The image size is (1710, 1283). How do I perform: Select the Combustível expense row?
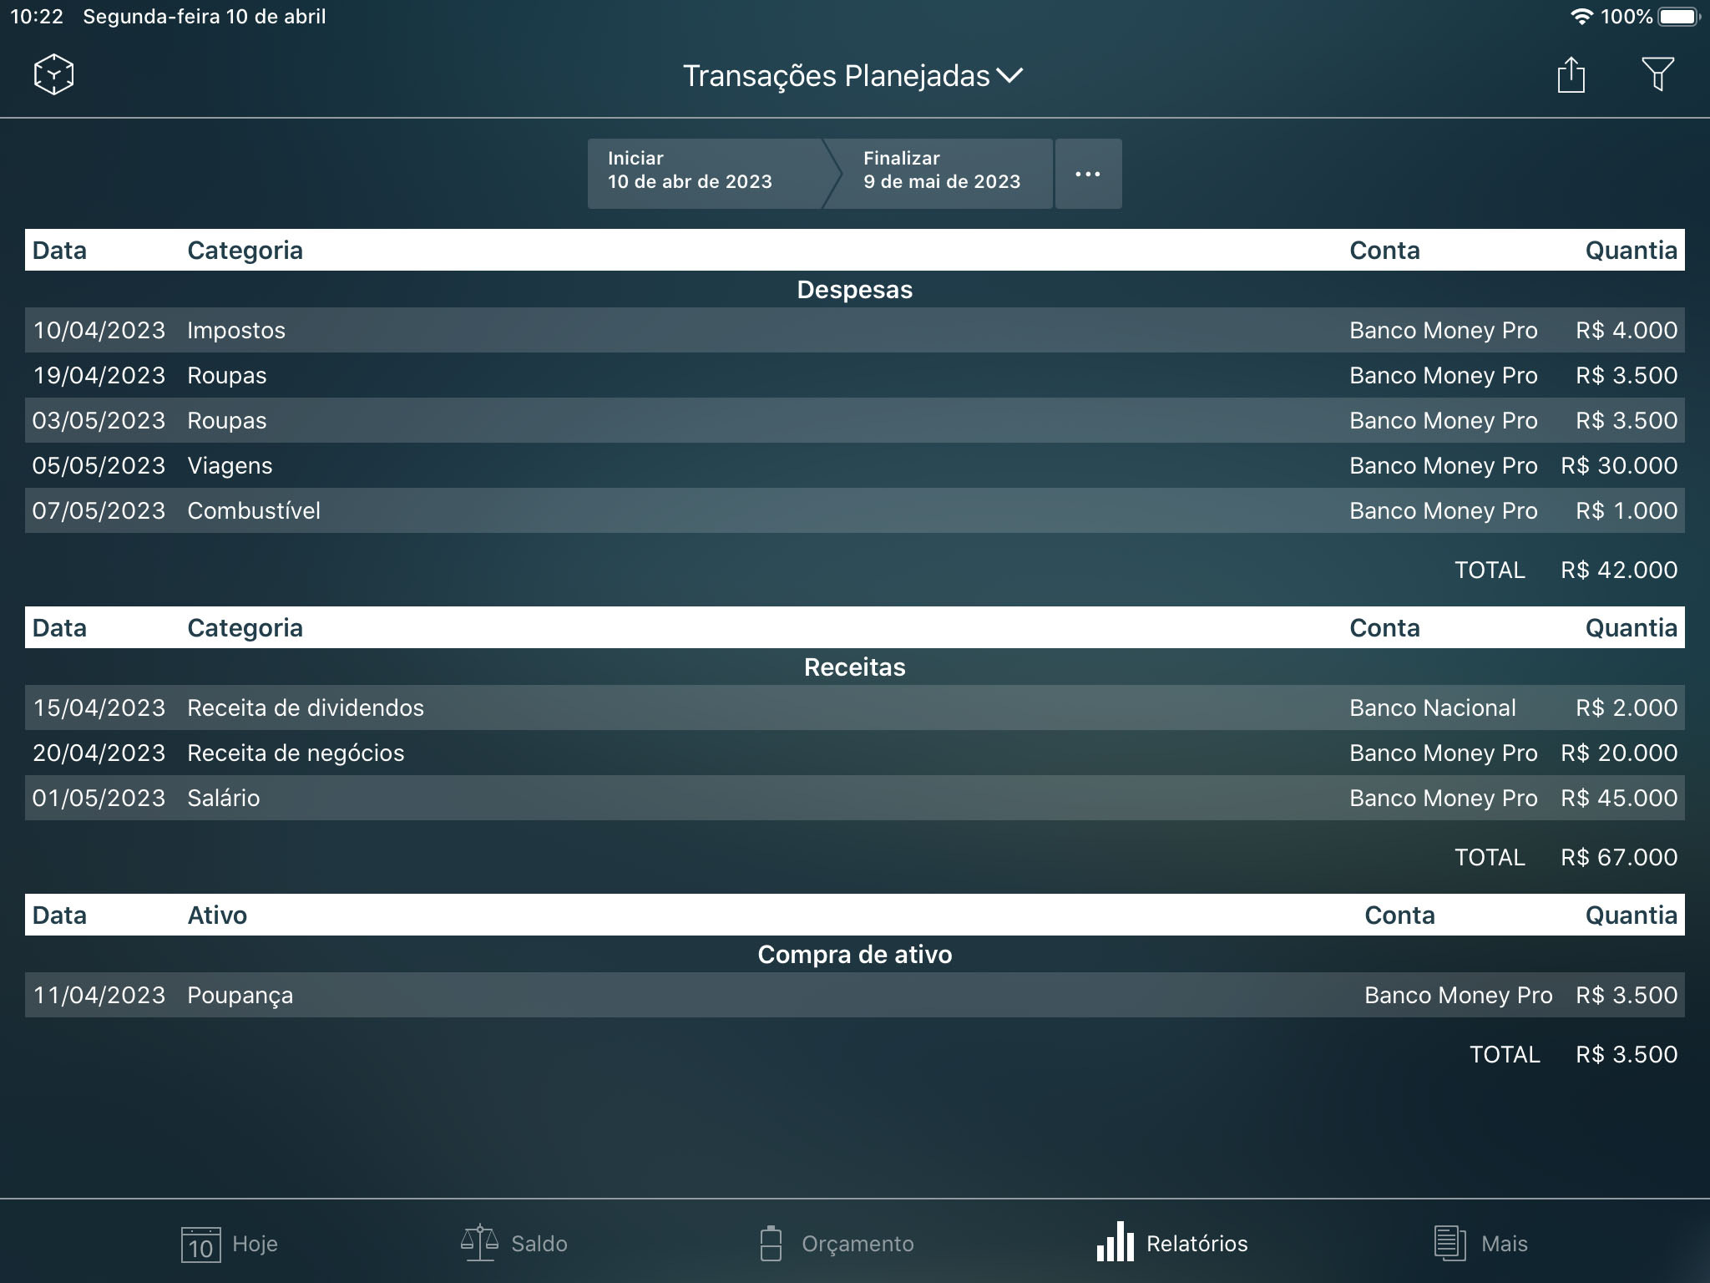click(x=855, y=510)
